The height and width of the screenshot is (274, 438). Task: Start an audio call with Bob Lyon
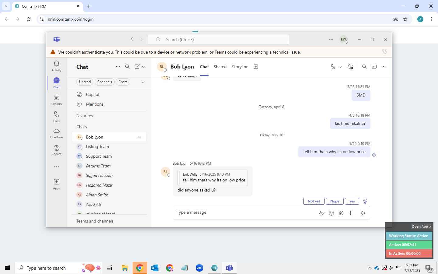click(x=333, y=67)
